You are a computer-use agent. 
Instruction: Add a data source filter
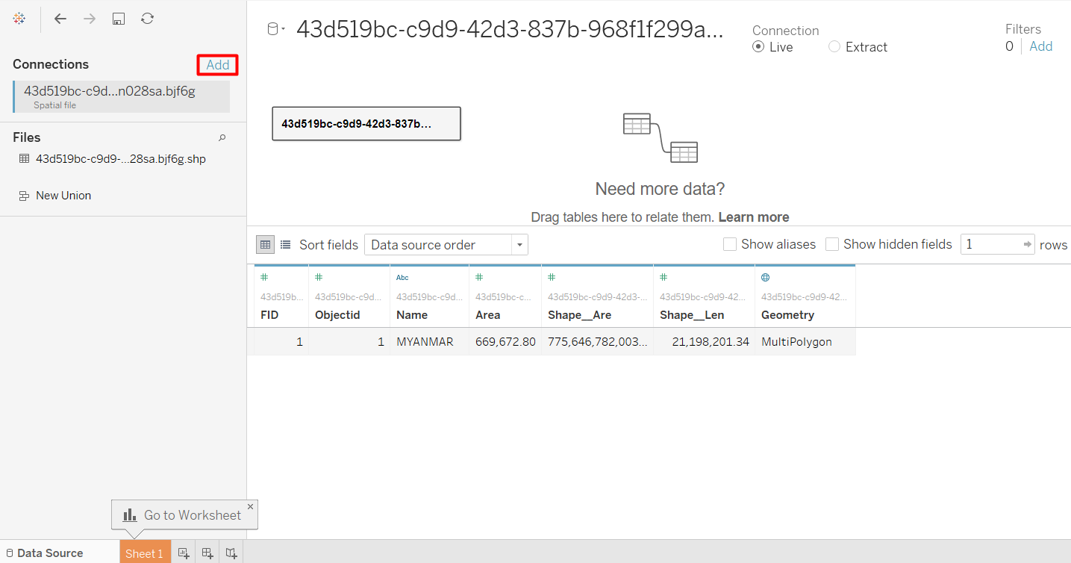(x=1040, y=46)
